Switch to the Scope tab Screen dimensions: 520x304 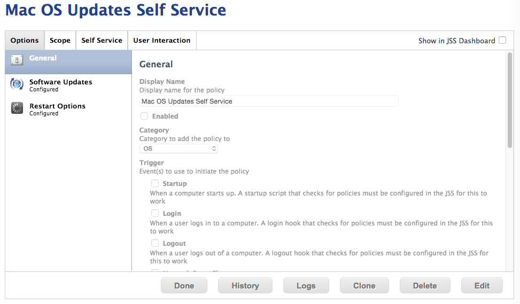click(x=60, y=41)
